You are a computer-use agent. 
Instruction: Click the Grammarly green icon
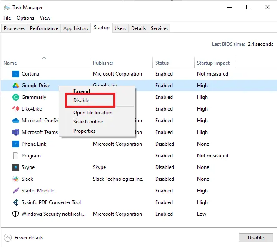coord(16,97)
